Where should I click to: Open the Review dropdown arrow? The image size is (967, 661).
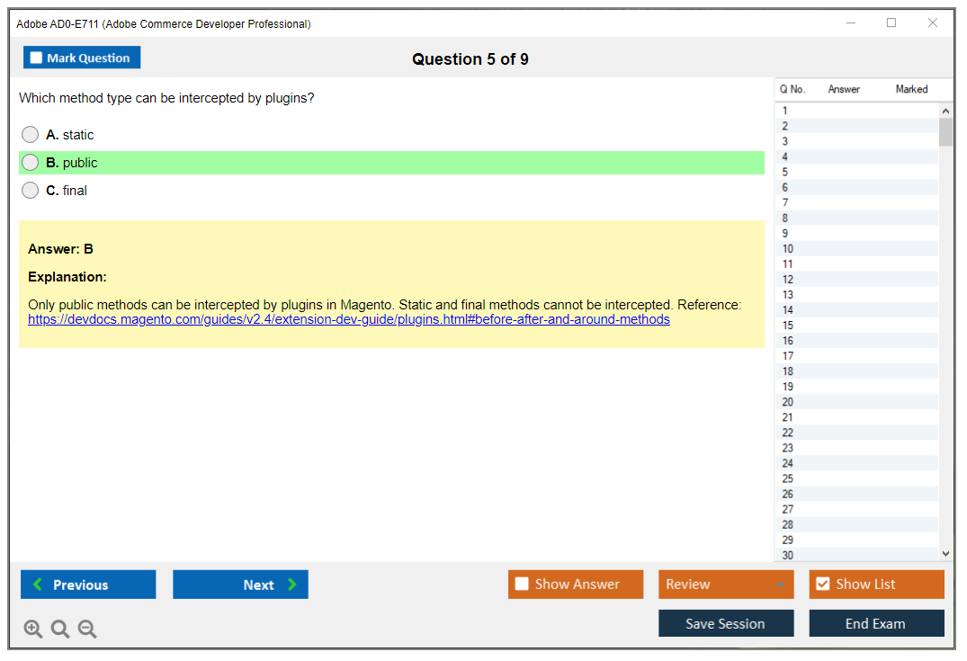pos(780,585)
